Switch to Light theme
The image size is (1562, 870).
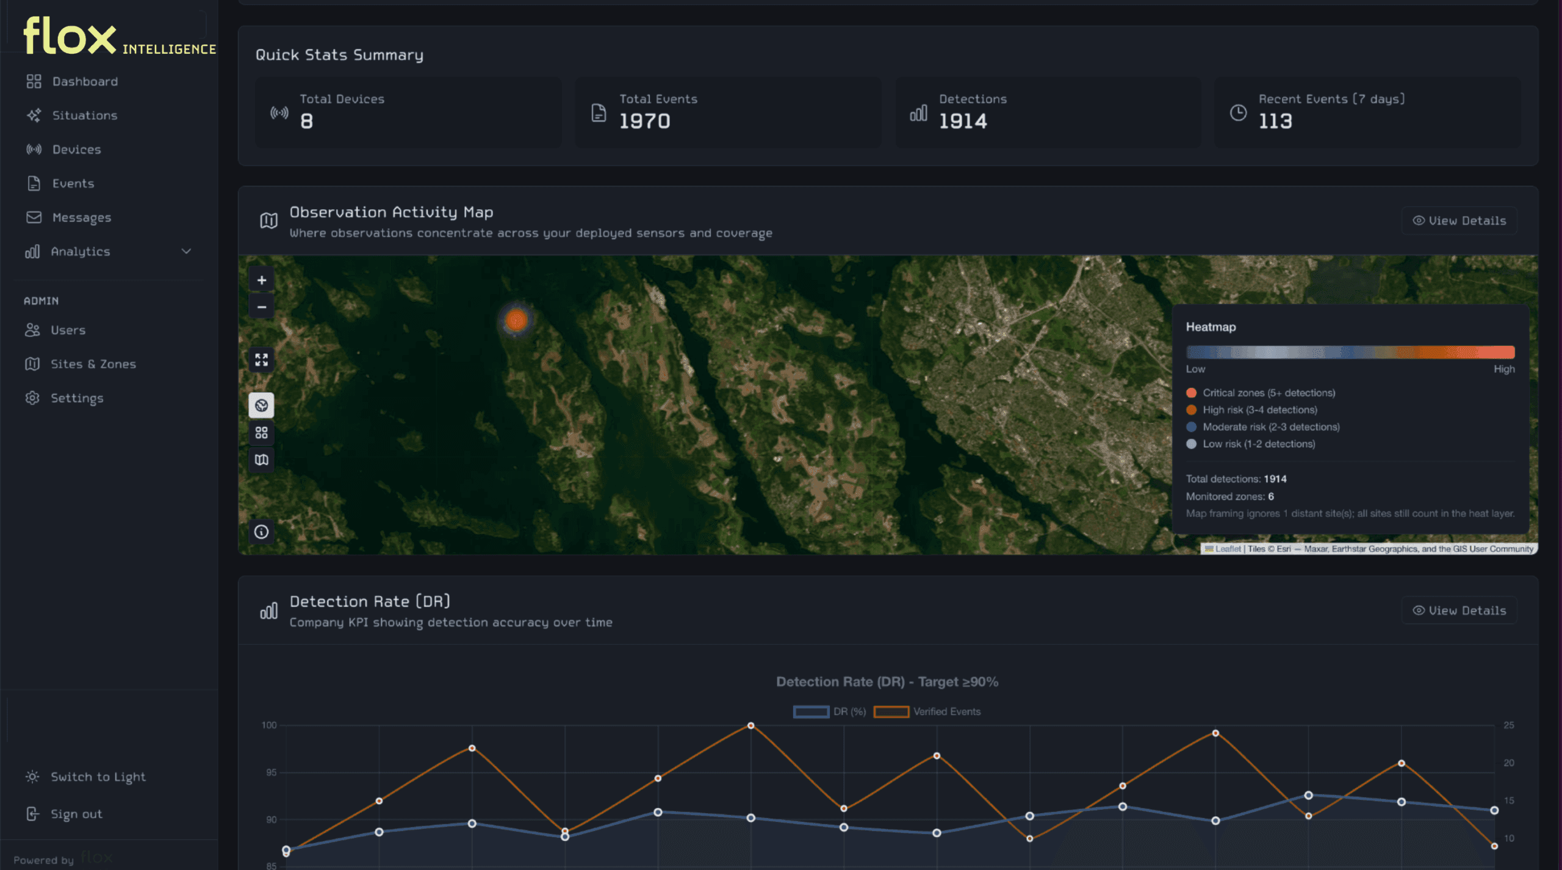(98, 777)
